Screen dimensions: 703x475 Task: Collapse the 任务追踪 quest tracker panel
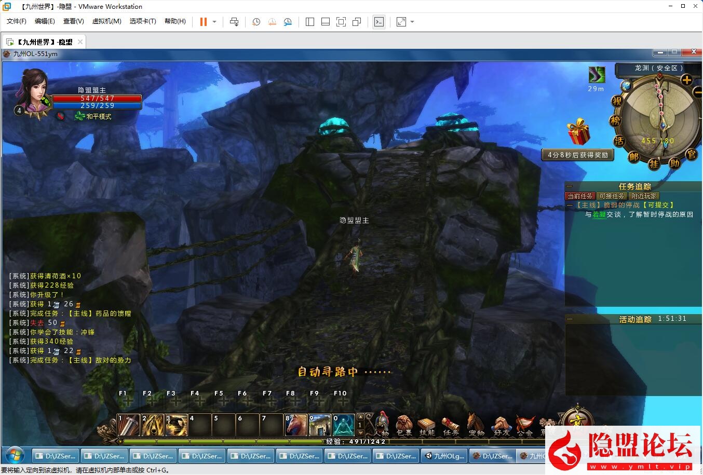(570, 186)
